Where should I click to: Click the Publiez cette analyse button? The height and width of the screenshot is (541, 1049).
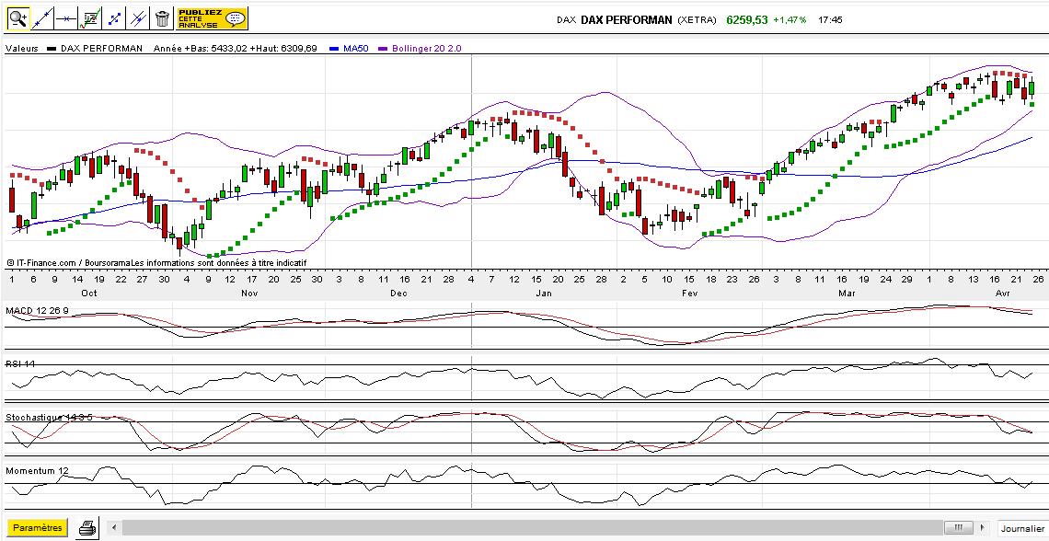click(212, 18)
